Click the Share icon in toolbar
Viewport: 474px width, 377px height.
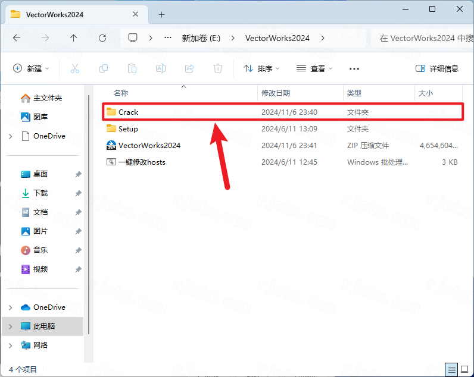[189, 68]
